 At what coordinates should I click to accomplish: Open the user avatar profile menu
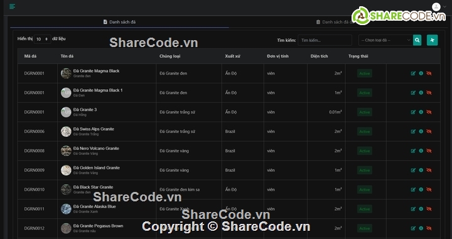436,7
